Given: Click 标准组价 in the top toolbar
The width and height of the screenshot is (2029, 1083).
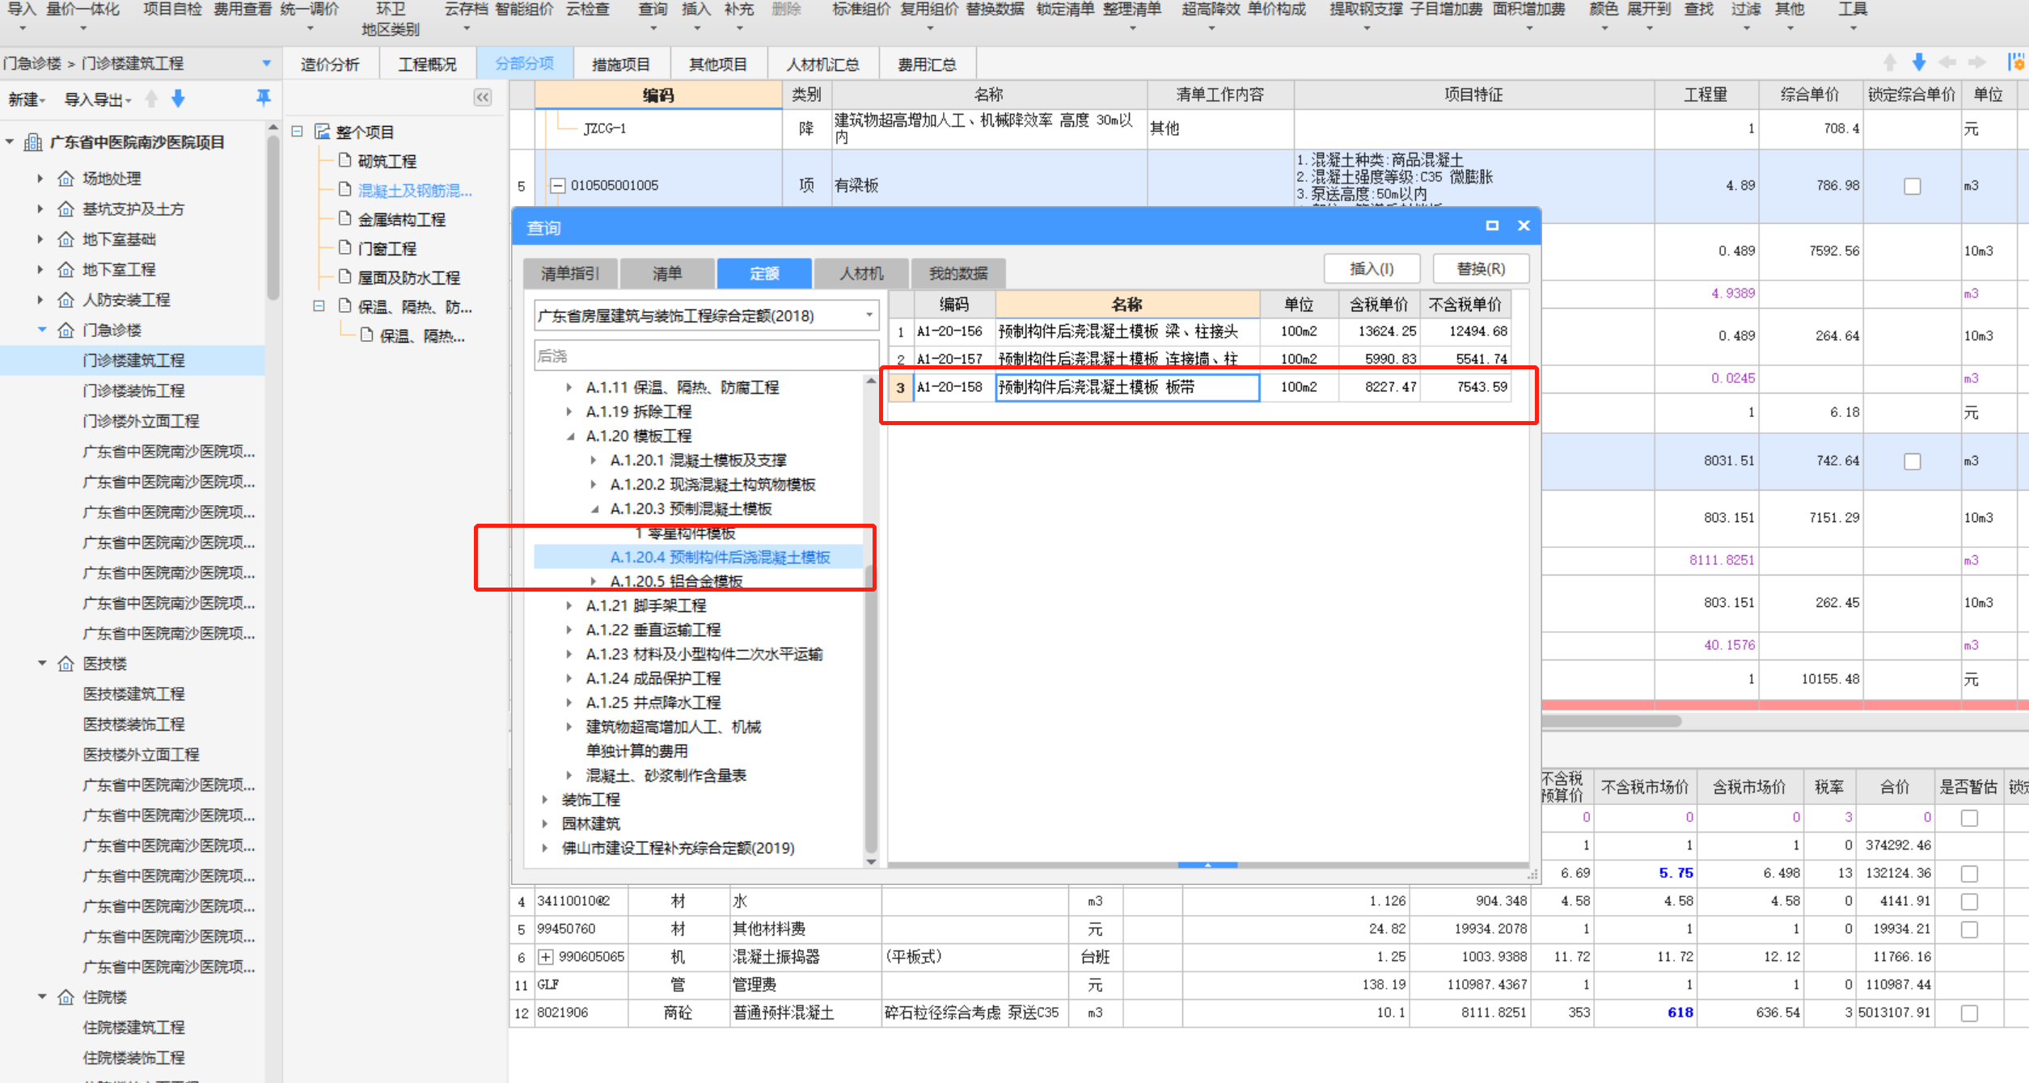Looking at the screenshot, I should pos(861,10).
